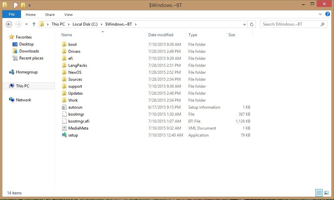334x200 pixels.
Task: Select the MediaMeta XML document
Action: click(78, 128)
